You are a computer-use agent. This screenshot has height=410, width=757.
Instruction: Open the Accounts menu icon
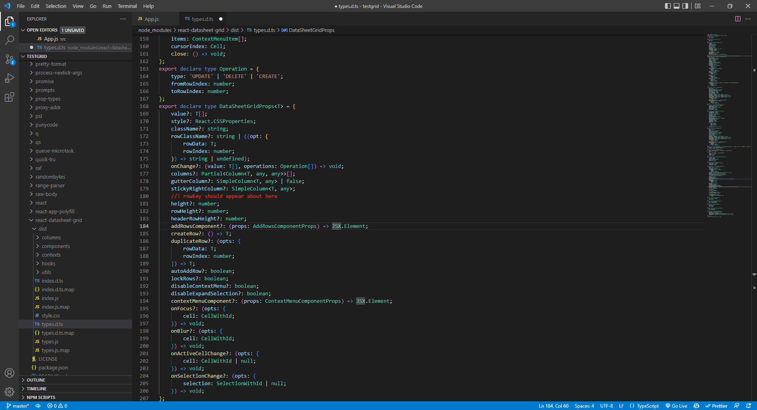tap(9, 373)
